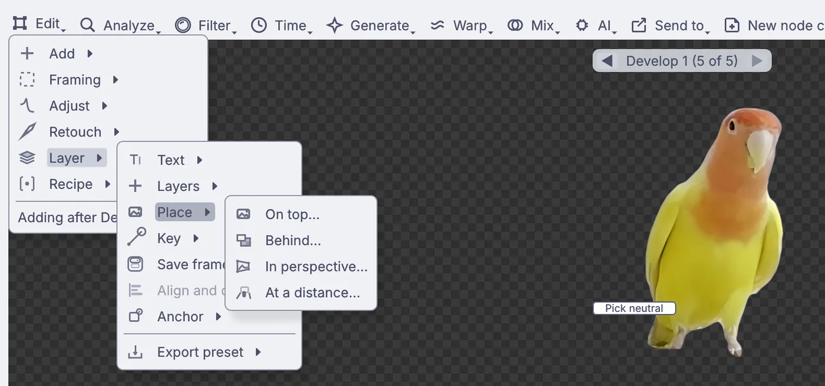Open the Time dropdown menu
825x386 pixels.
click(281, 25)
